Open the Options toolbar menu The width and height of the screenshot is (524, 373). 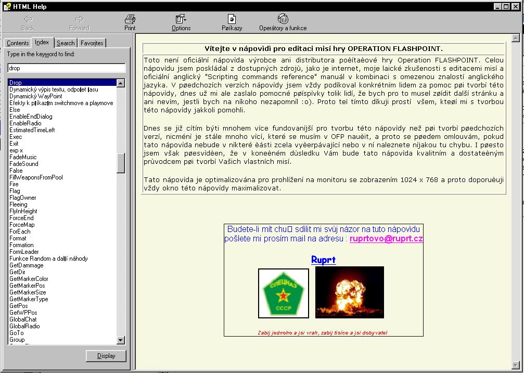(181, 19)
